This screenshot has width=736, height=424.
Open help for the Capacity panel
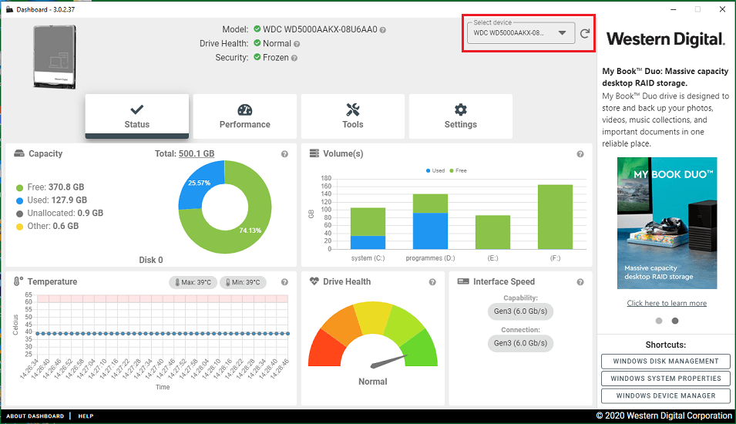tap(284, 154)
